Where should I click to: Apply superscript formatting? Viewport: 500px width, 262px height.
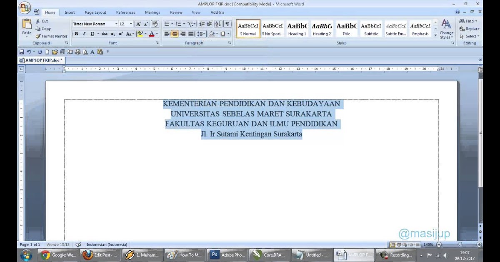(120, 34)
